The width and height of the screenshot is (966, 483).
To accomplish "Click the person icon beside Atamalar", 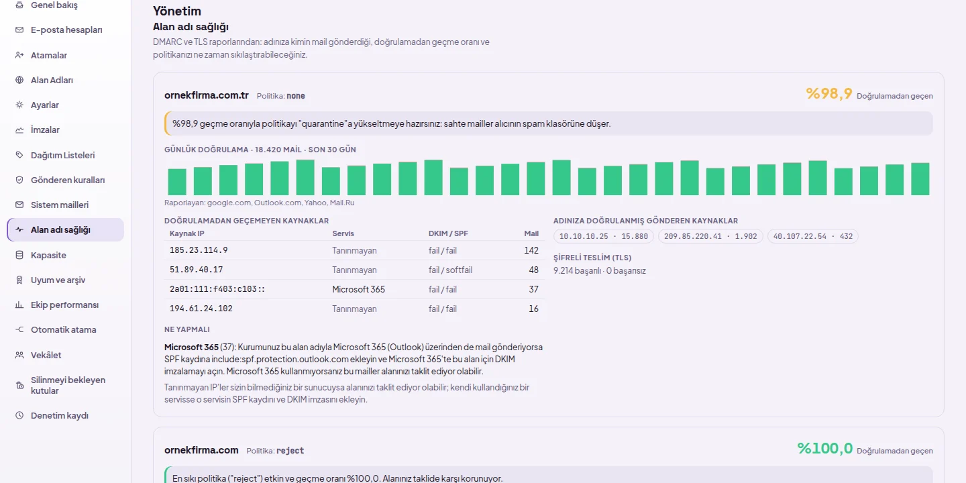I will coord(19,55).
